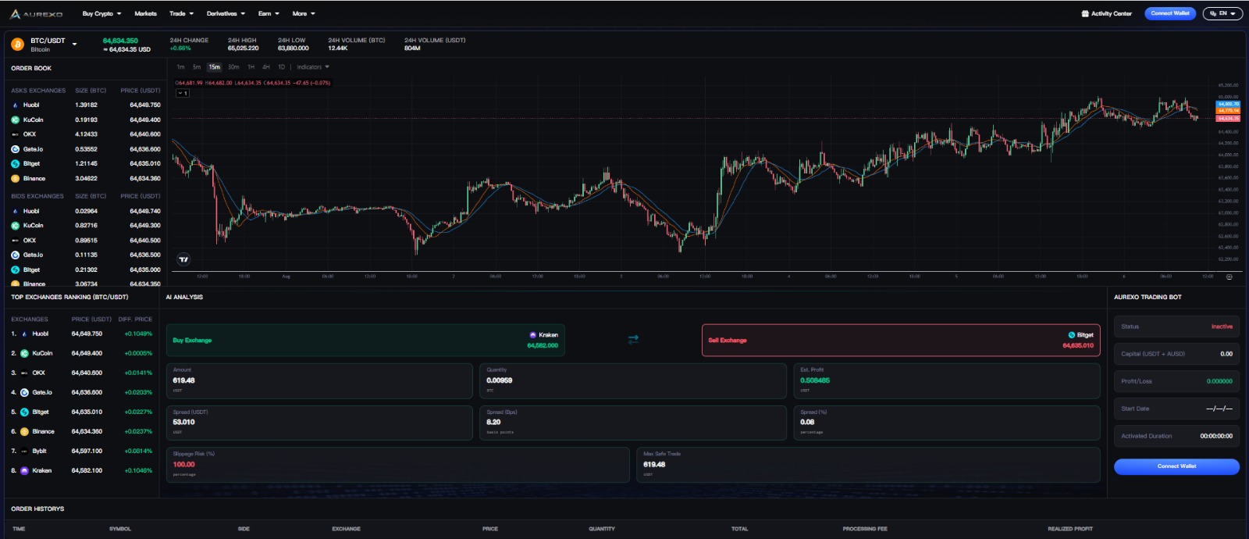Click the Gate.io icon in bids list
Viewport: 1249px width, 539px height.
click(x=15, y=255)
